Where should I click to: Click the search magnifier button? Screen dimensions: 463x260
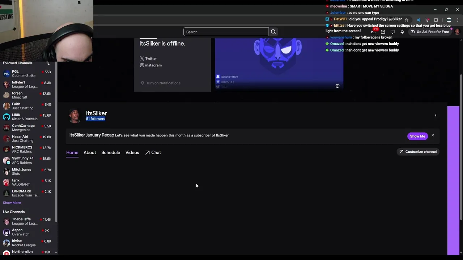click(273, 32)
